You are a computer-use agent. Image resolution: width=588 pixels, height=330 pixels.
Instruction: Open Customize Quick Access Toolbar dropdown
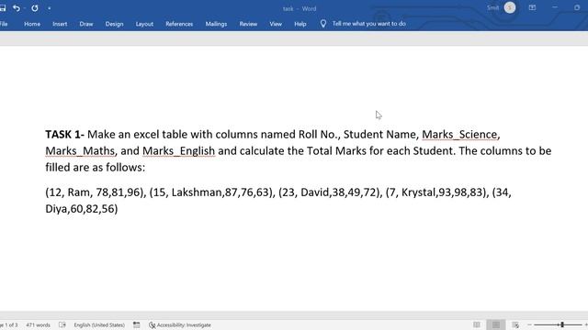[49, 8]
